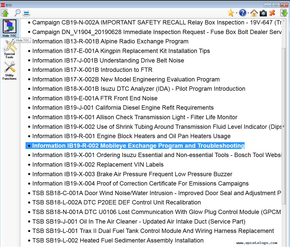290x247 pixels.
Task: Open IB19-X-004 Proof of Correction Certificate
Action: pos(140,184)
